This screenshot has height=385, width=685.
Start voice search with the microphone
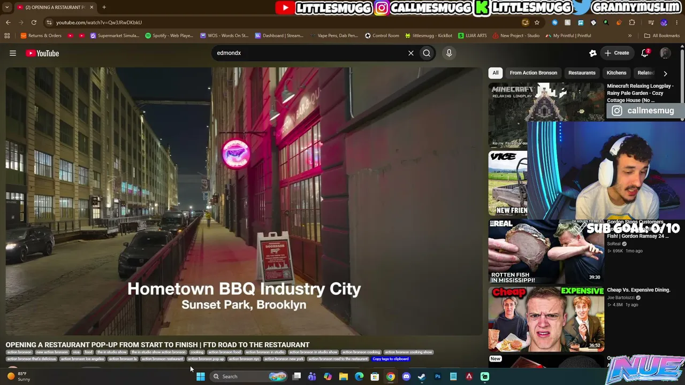point(449,53)
